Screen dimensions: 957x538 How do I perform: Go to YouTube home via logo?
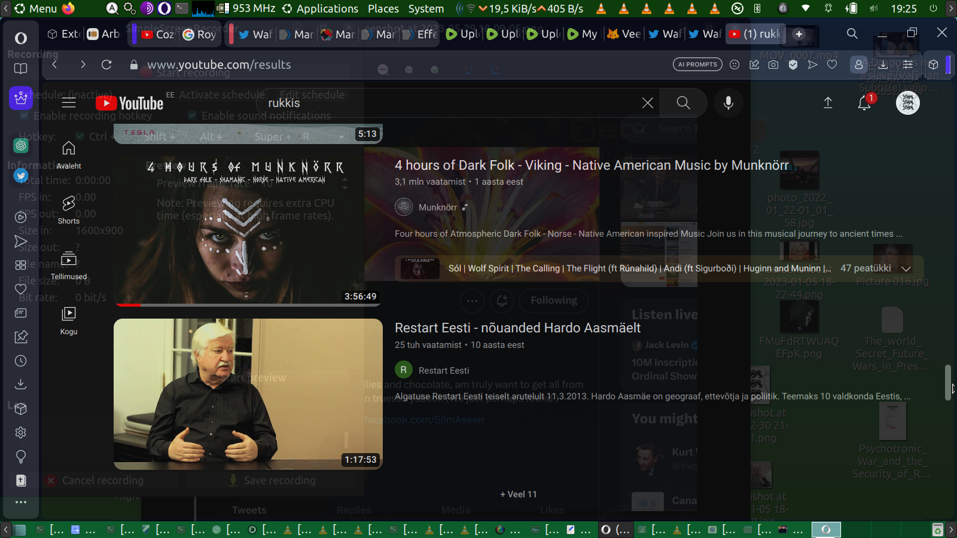coord(130,103)
